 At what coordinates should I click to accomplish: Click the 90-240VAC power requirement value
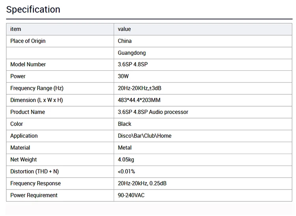point(131,195)
